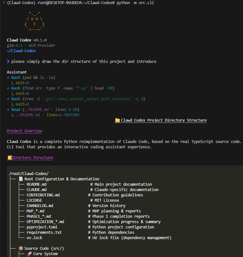This screenshot has width=243, height=257.
Task: Select CLAUDE.md in the directory tree
Action: [x=36, y=189]
